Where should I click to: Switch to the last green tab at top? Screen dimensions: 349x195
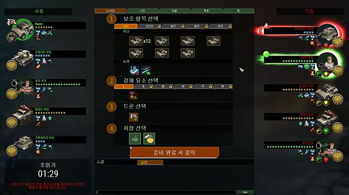coord(238,11)
